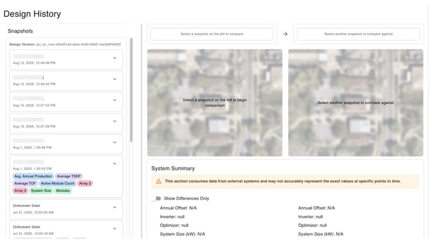This screenshot has width=430, height=242.
Task: Click the left 'System Size (kW): N/A' value
Action: (182, 234)
